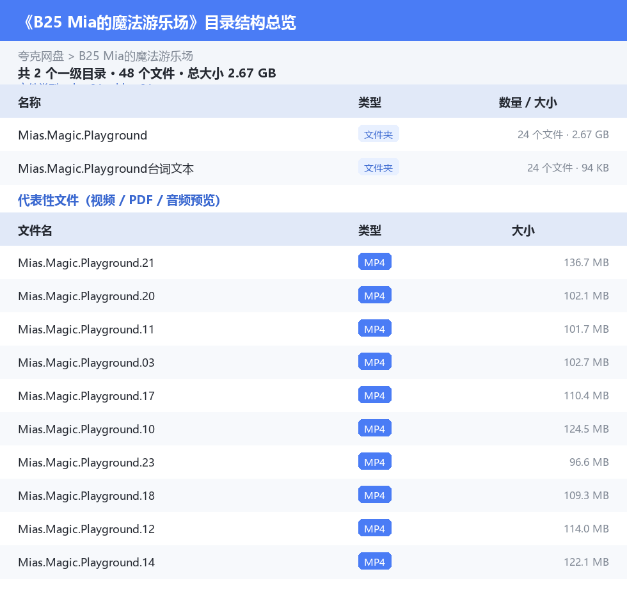Click the 109.3 MB size value
This screenshot has width=627, height=599.
[586, 495]
